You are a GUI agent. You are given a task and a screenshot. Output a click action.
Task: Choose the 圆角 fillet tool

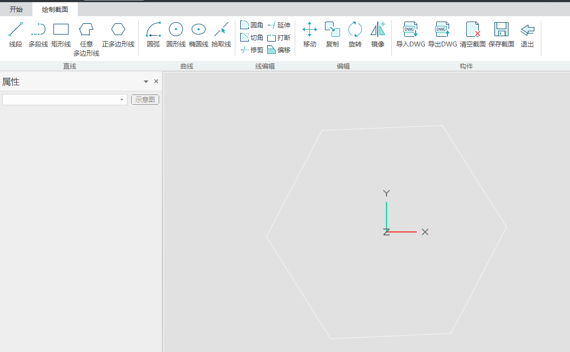252,25
